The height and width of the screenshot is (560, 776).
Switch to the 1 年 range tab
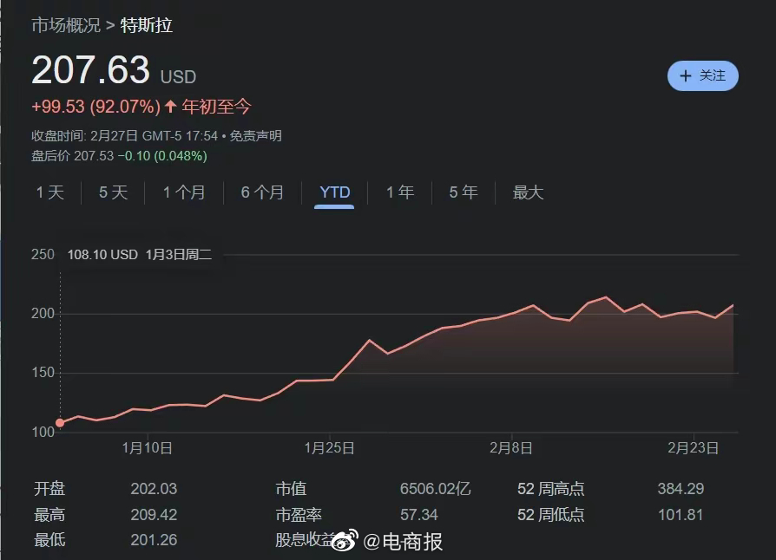coord(400,192)
